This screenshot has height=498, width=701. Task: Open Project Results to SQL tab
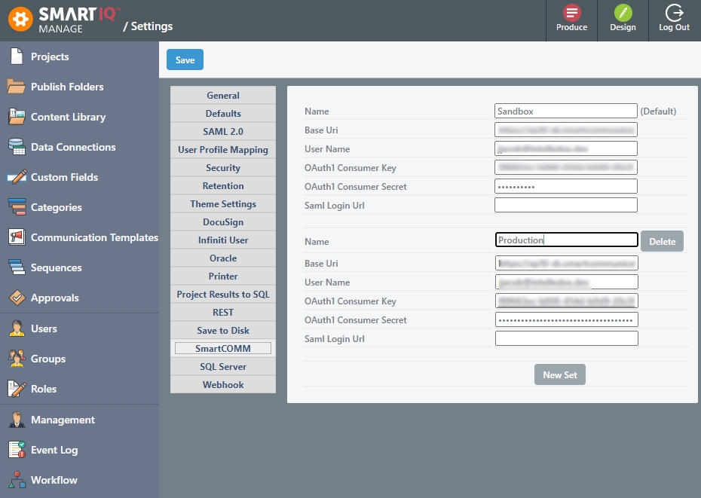[x=223, y=295]
